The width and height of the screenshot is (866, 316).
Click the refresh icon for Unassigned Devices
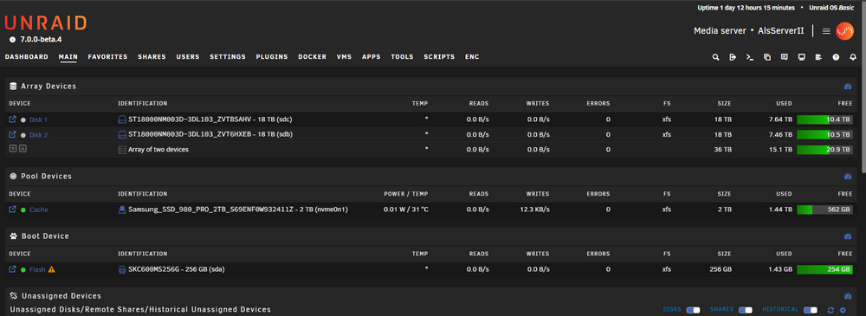(830, 310)
